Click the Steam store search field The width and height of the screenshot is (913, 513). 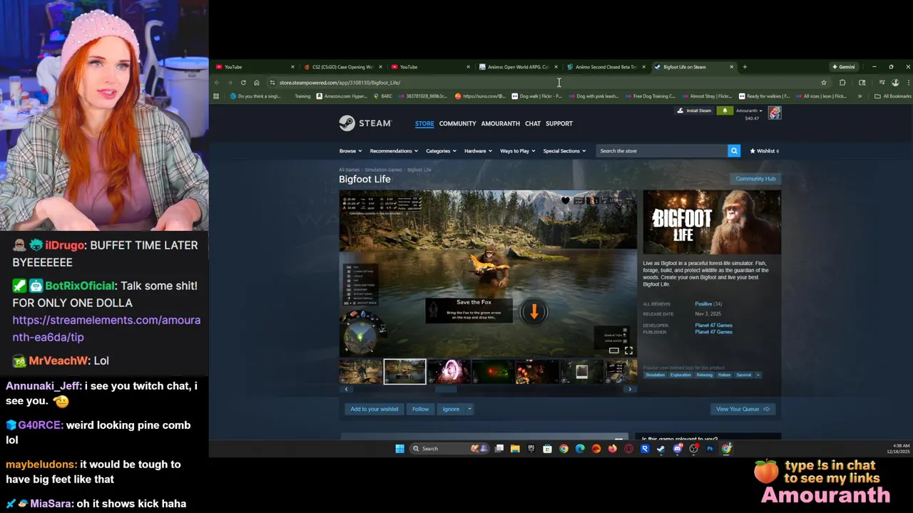662,151
